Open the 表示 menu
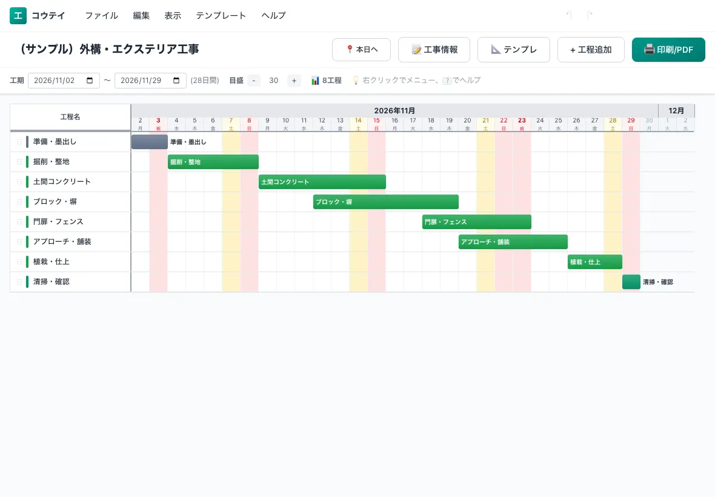 tap(173, 16)
